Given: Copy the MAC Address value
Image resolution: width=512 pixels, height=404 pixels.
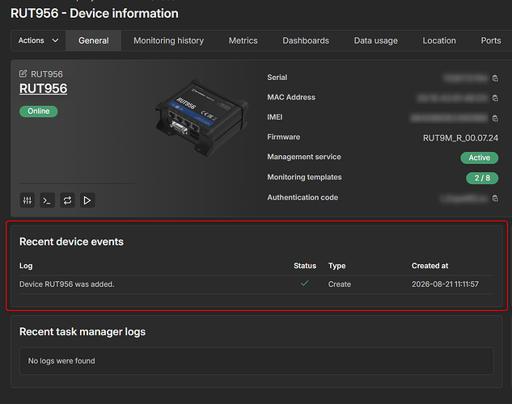Looking at the screenshot, I should pos(495,98).
